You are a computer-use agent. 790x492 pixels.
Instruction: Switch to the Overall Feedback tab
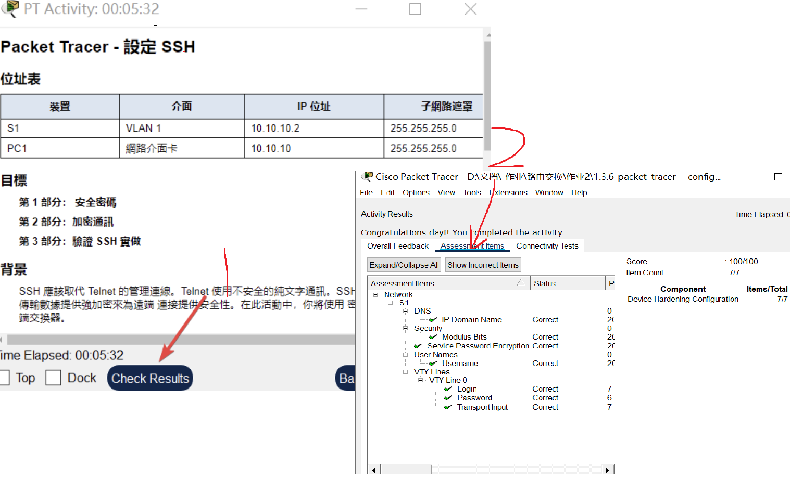click(x=398, y=246)
